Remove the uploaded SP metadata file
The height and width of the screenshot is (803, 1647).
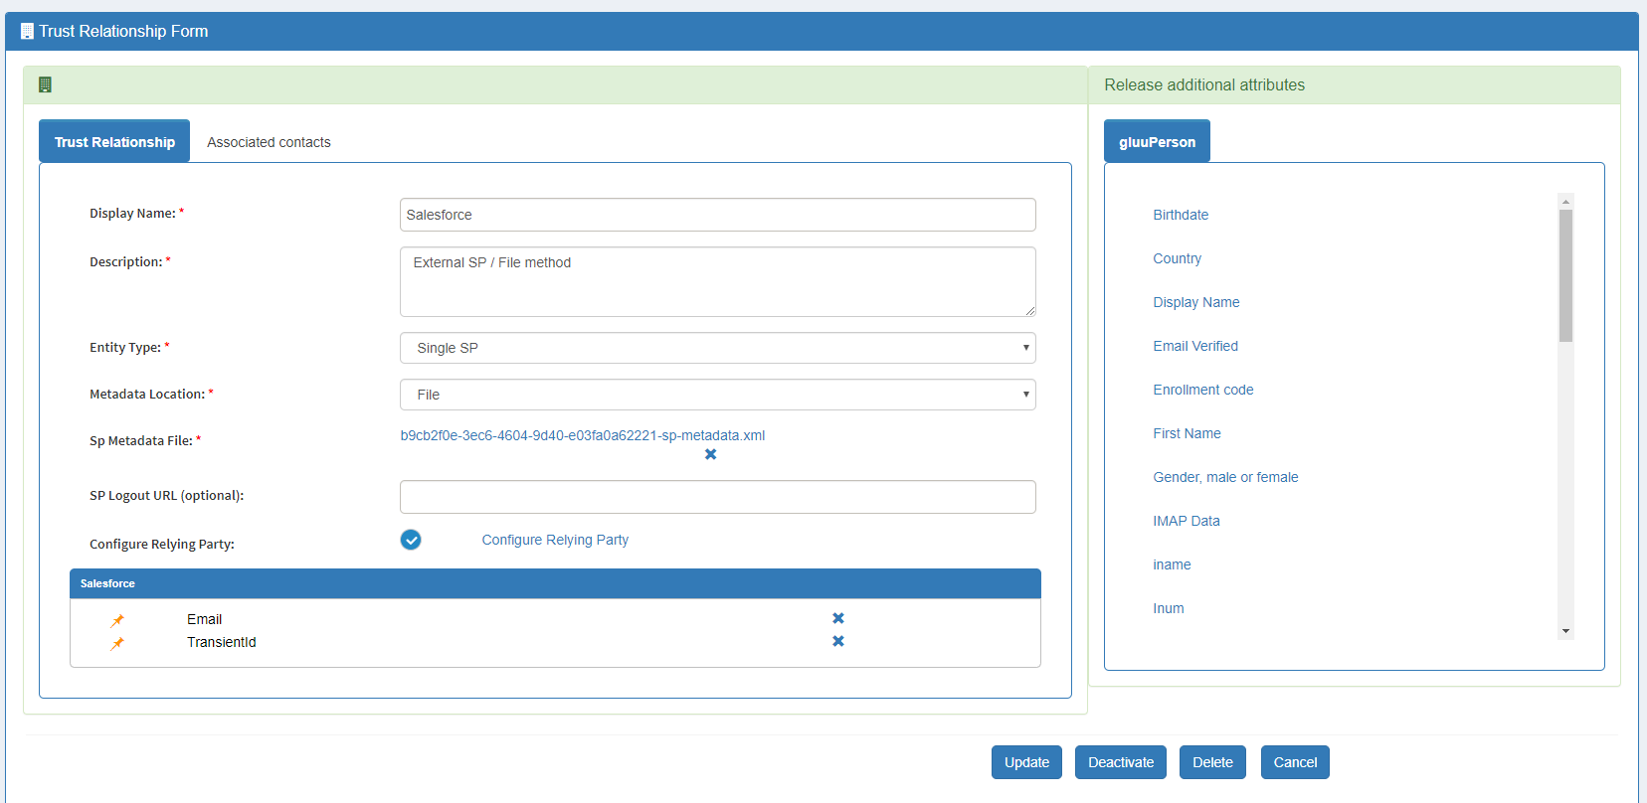(x=710, y=454)
